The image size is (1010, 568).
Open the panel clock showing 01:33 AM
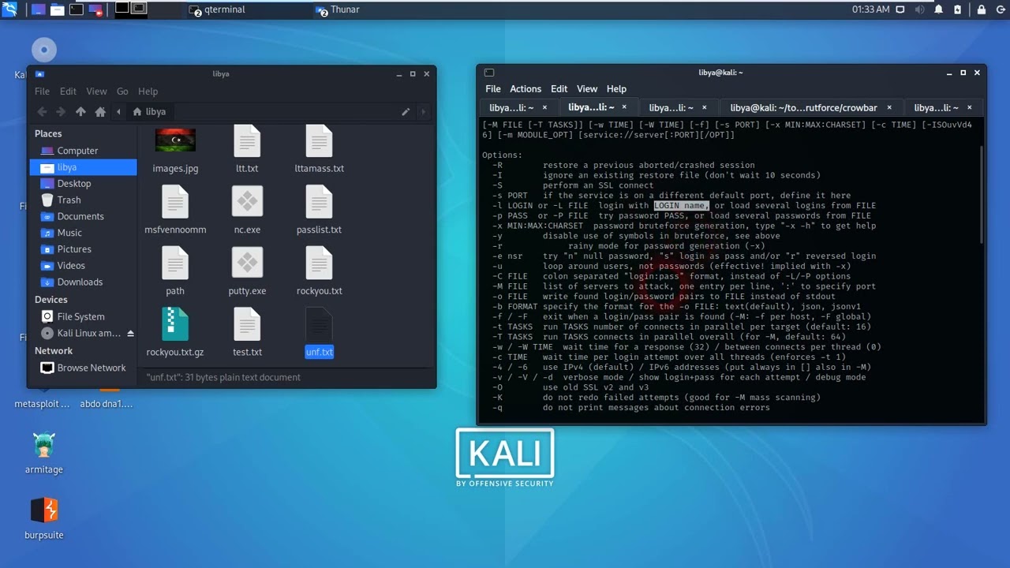point(870,9)
